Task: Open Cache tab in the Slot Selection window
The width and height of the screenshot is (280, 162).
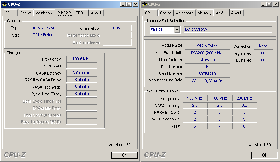Action: (x=166, y=13)
